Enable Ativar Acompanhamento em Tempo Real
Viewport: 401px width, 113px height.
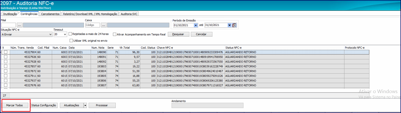[114, 34]
